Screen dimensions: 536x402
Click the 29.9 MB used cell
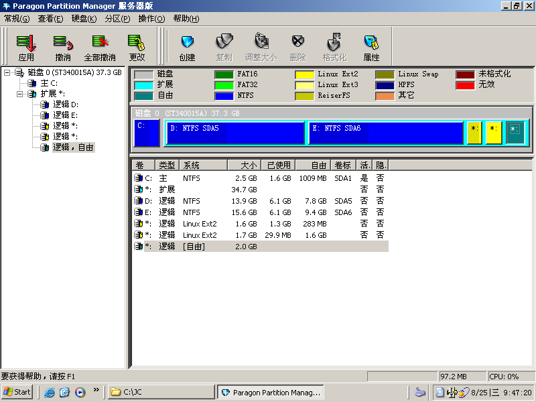pos(277,235)
